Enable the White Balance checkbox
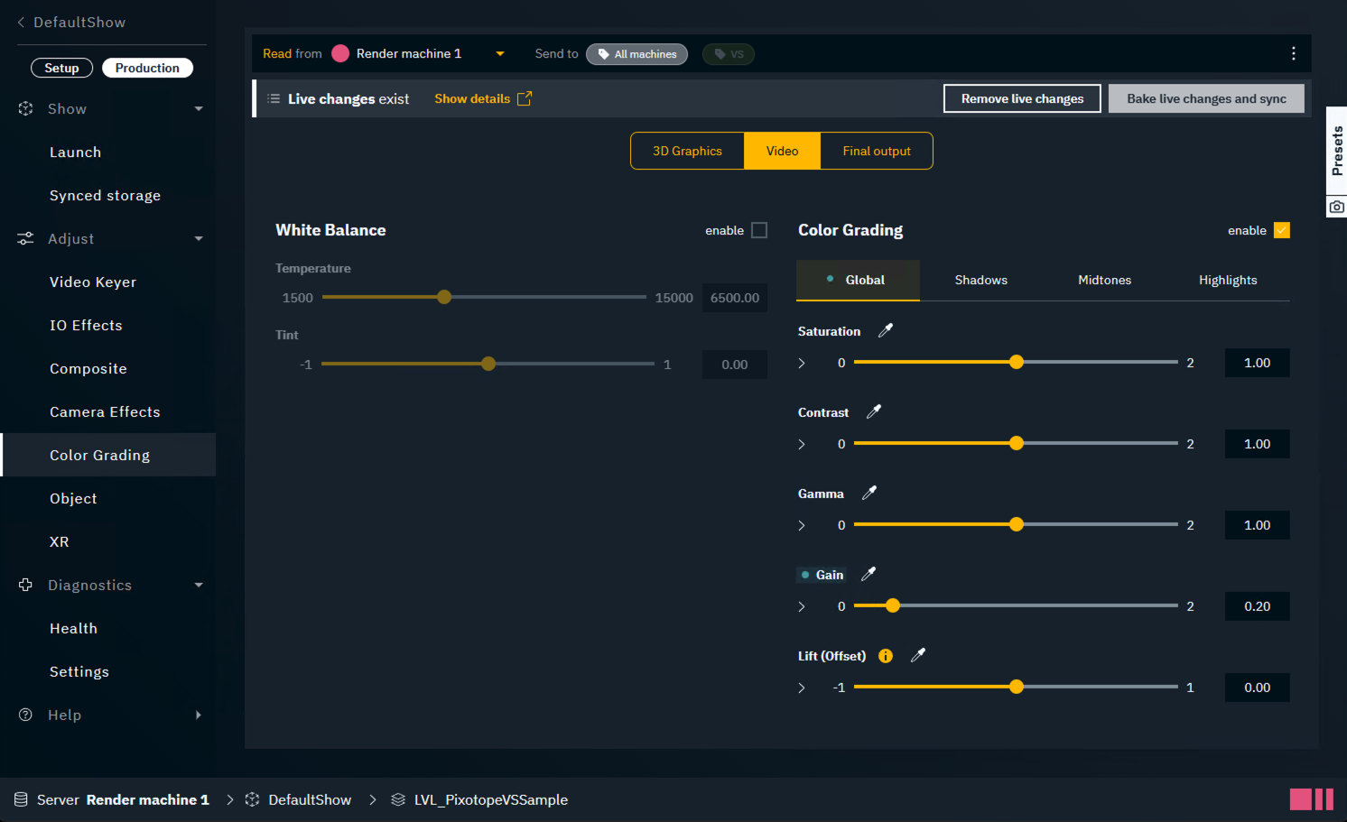 tap(759, 231)
